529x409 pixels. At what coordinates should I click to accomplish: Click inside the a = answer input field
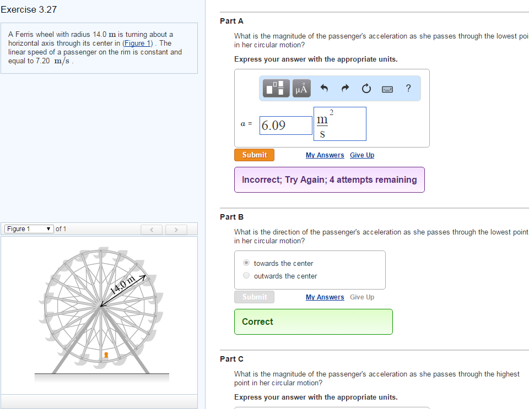click(286, 125)
